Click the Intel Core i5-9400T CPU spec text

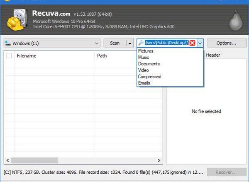tap(104, 26)
